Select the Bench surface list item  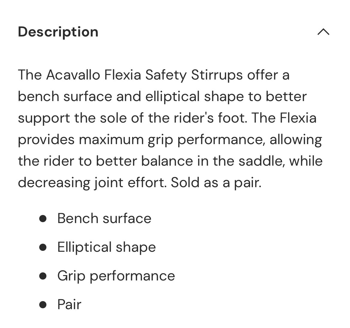point(104,218)
